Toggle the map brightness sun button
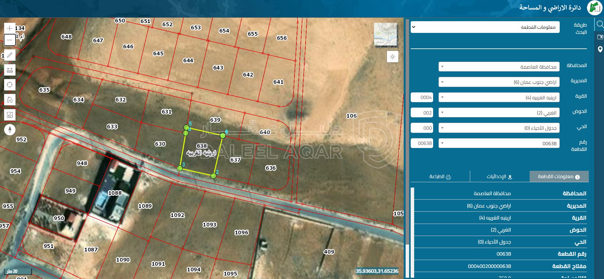The width and height of the screenshot is (604, 279). (x=392, y=57)
